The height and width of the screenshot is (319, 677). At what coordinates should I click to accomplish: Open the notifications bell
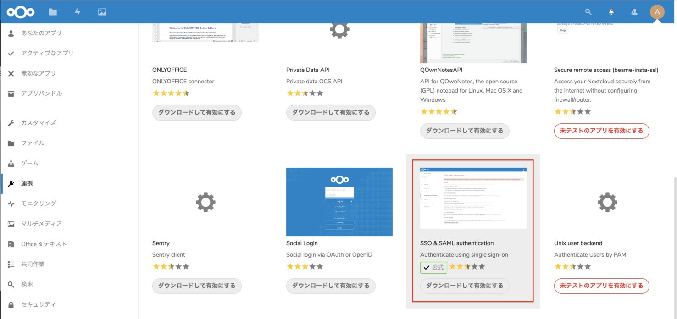click(x=611, y=12)
